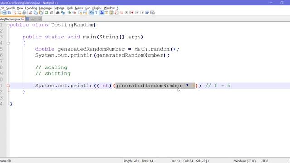Image resolution: width=290 pixels, height=163 pixels.
Task: Click the macro Playback icon
Action: [142, 13]
